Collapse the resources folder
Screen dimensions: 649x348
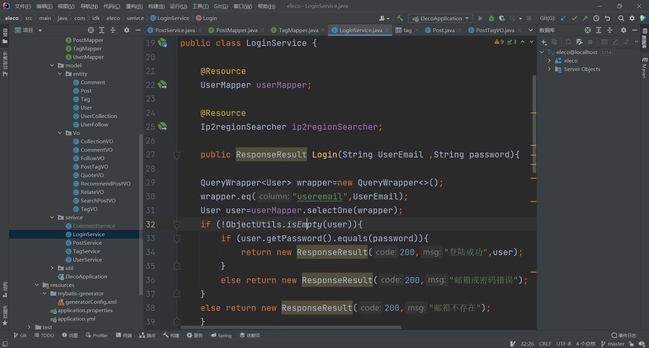[37, 285]
